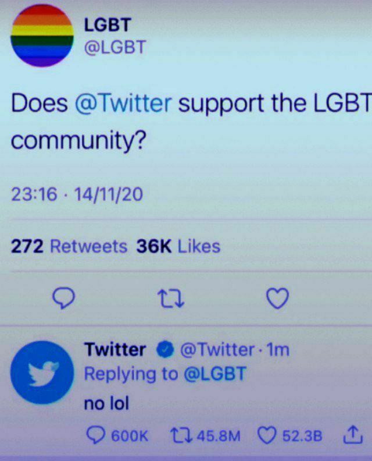Like the main LGBT tweet
Viewport: 372px width, 461px height.
277,299
